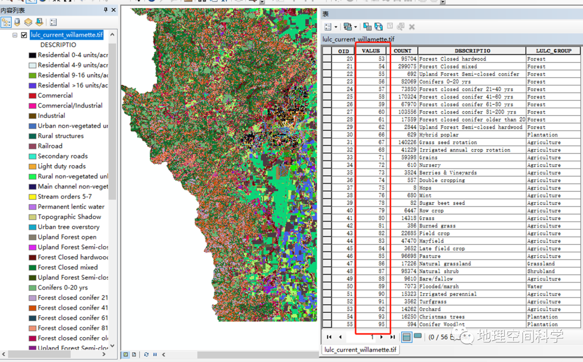Image resolution: width=583 pixels, height=362 pixels.
Task: Select Upland Forest open legend label
Action: pyautogui.click(x=67, y=237)
